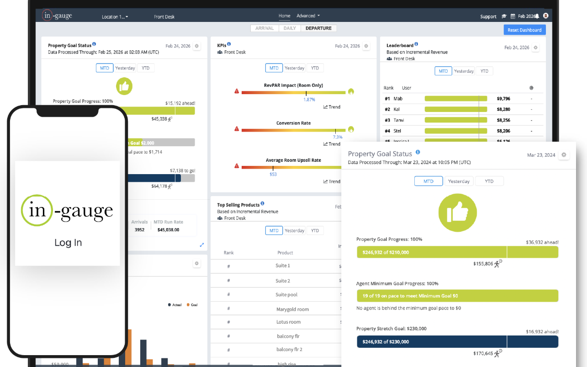Open the Trend link under Conversion Rate
Screen dimensions: 587x367
(x=332, y=144)
